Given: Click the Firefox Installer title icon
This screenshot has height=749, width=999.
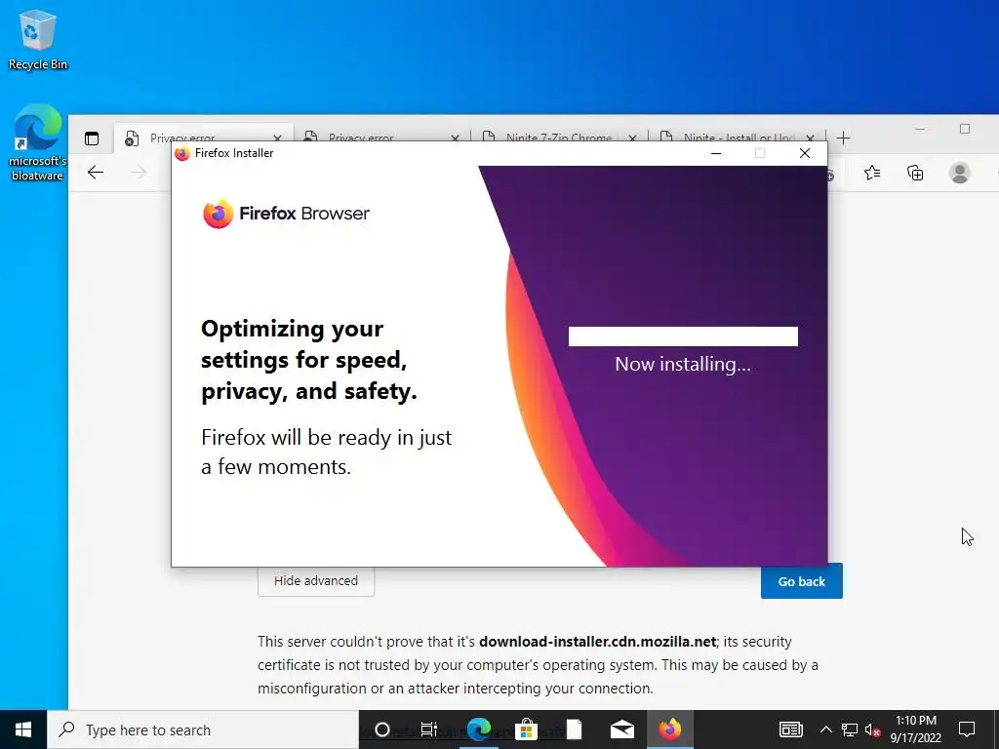Looking at the screenshot, I should [x=182, y=153].
